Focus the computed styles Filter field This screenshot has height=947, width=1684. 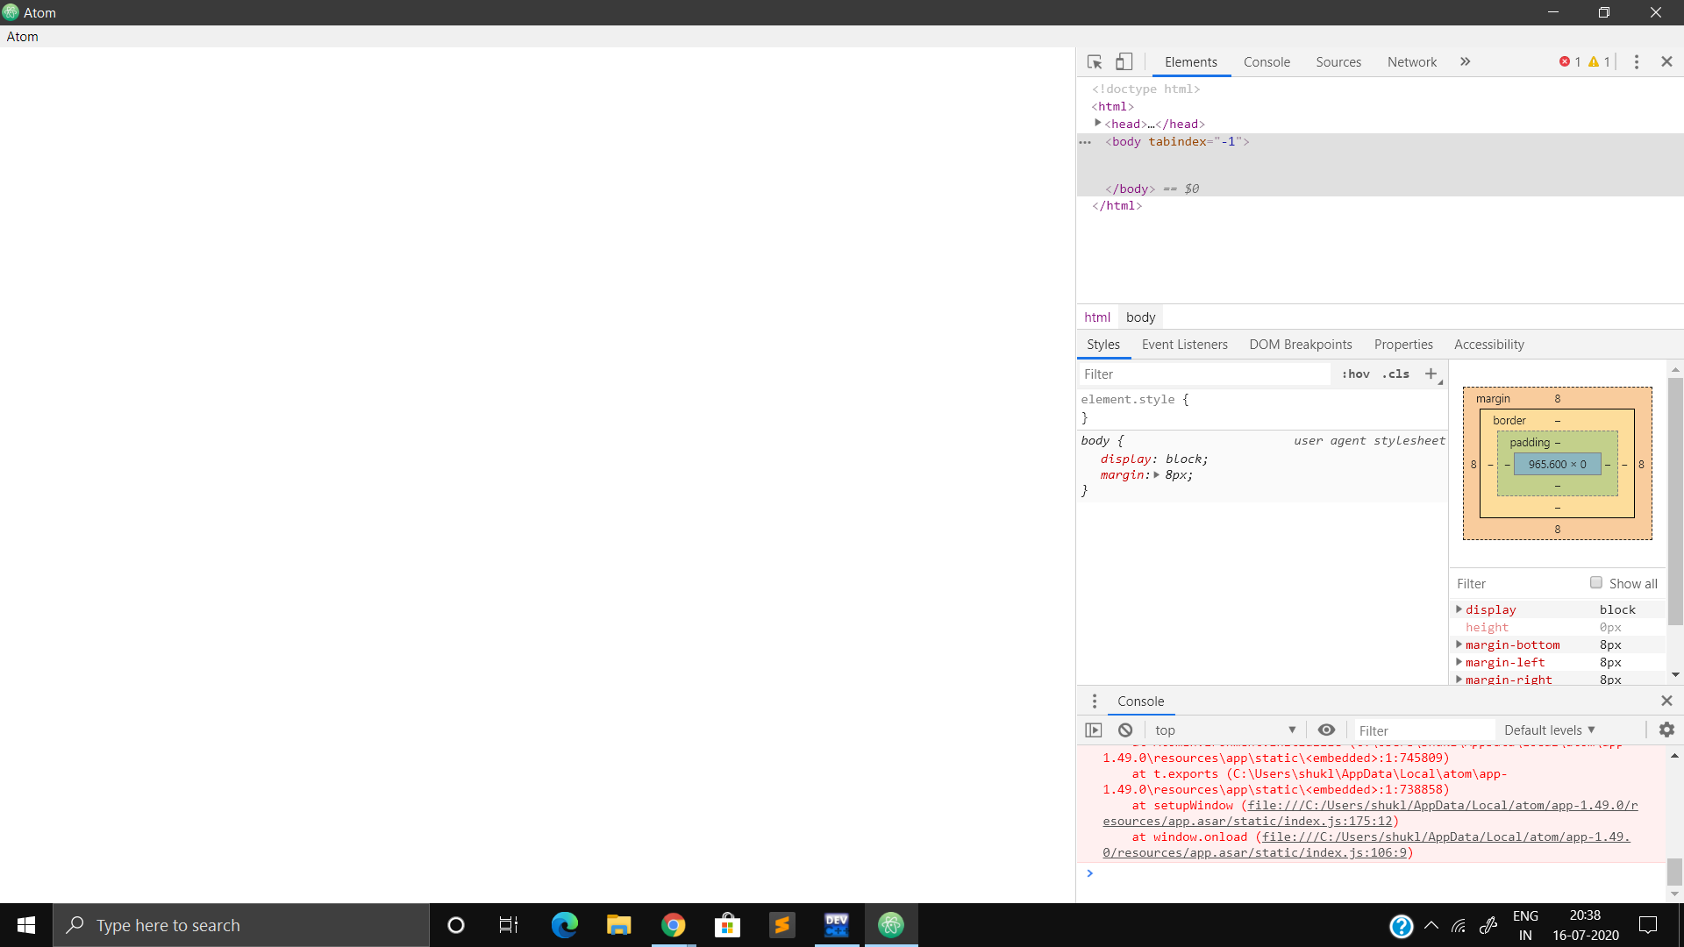1517,584
